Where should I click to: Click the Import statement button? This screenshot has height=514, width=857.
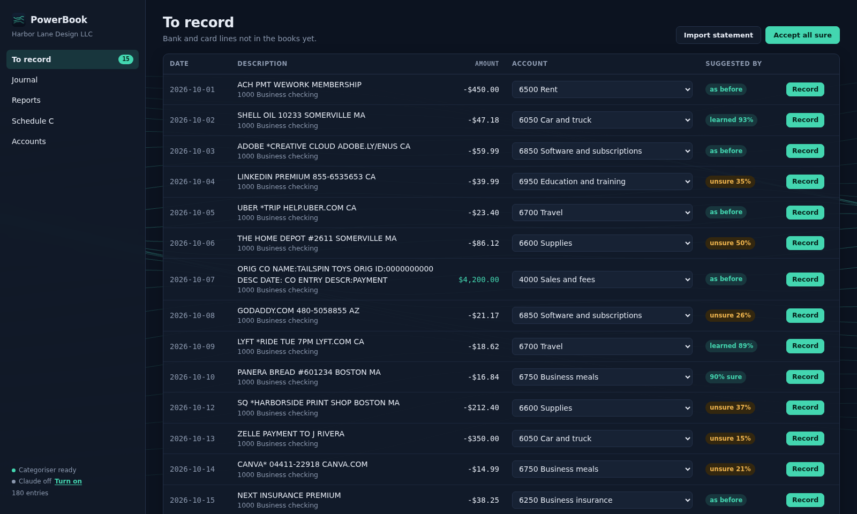tap(718, 35)
